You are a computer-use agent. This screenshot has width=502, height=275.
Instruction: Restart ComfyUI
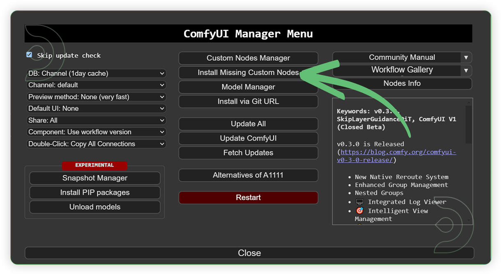[x=248, y=197]
